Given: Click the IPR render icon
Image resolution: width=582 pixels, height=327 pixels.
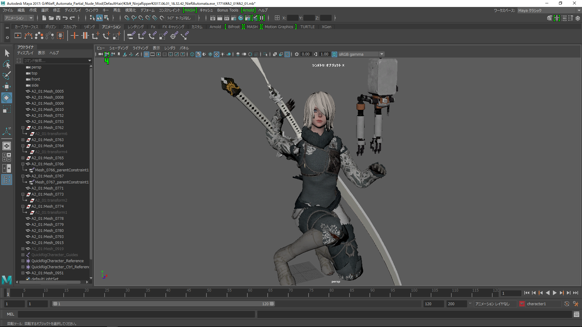Looking at the screenshot, I should click(x=227, y=18).
